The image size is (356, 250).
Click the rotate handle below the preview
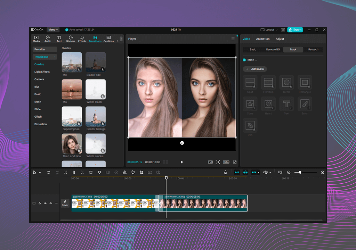(x=182, y=143)
